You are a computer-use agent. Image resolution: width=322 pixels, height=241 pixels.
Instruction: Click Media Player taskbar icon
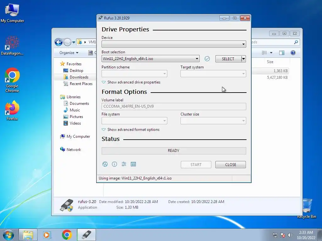pyautogui.click(x=47, y=235)
